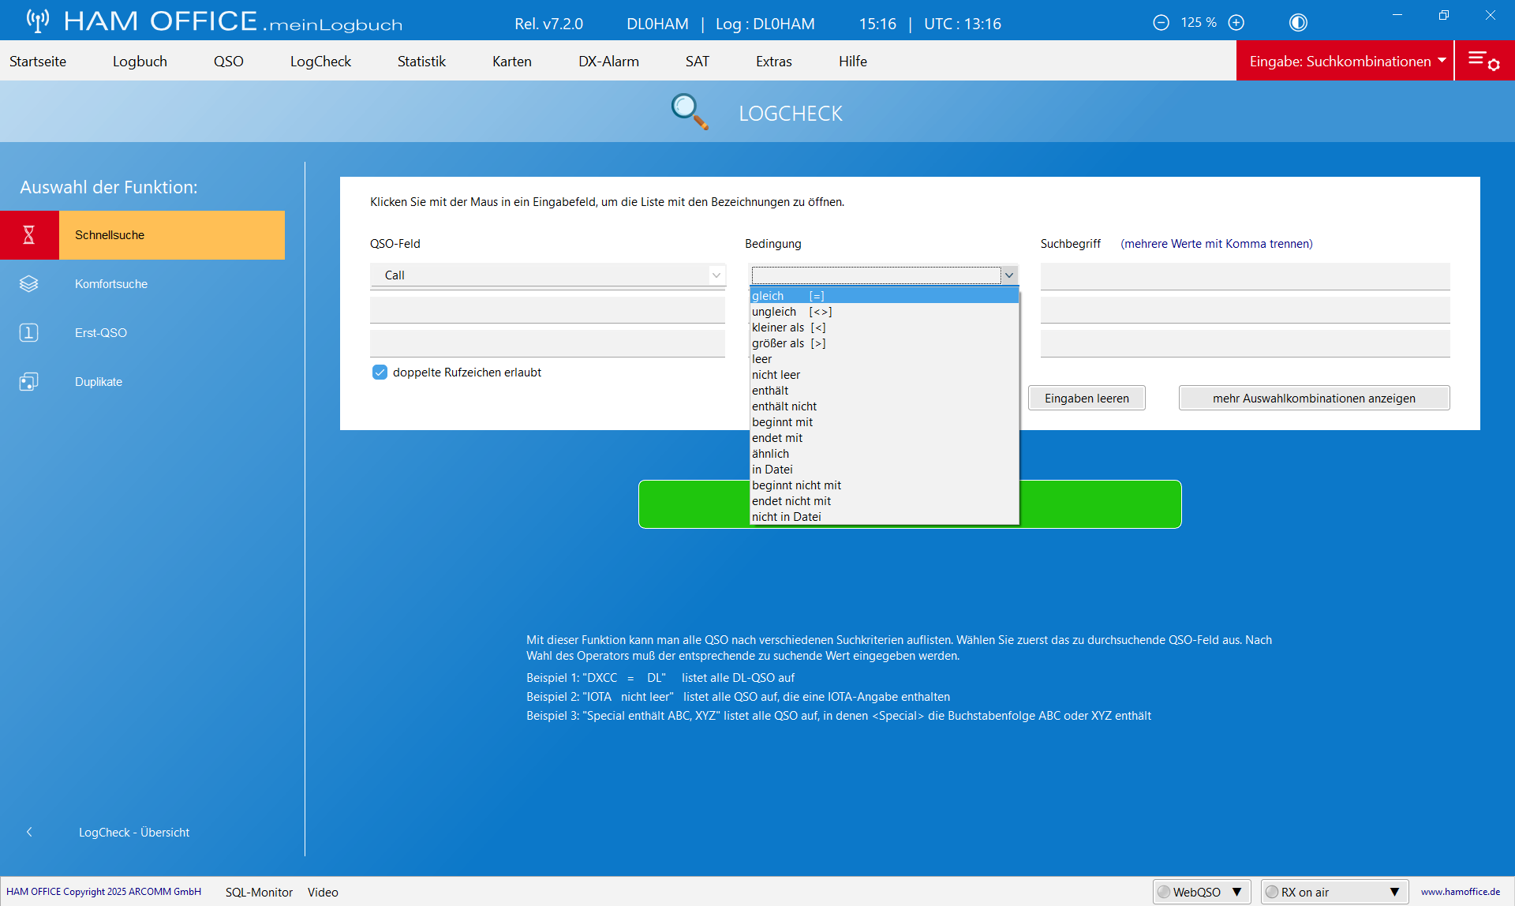The height and width of the screenshot is (906, 1515).
Task: Click the back chevron beside LogCheck - Übersicht
Action: (29, 832)
